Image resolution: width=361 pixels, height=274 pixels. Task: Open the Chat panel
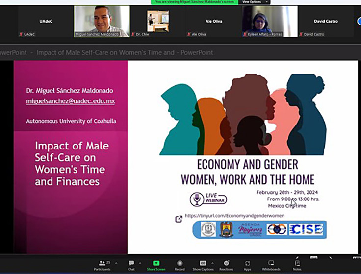(x=131, y=264)
